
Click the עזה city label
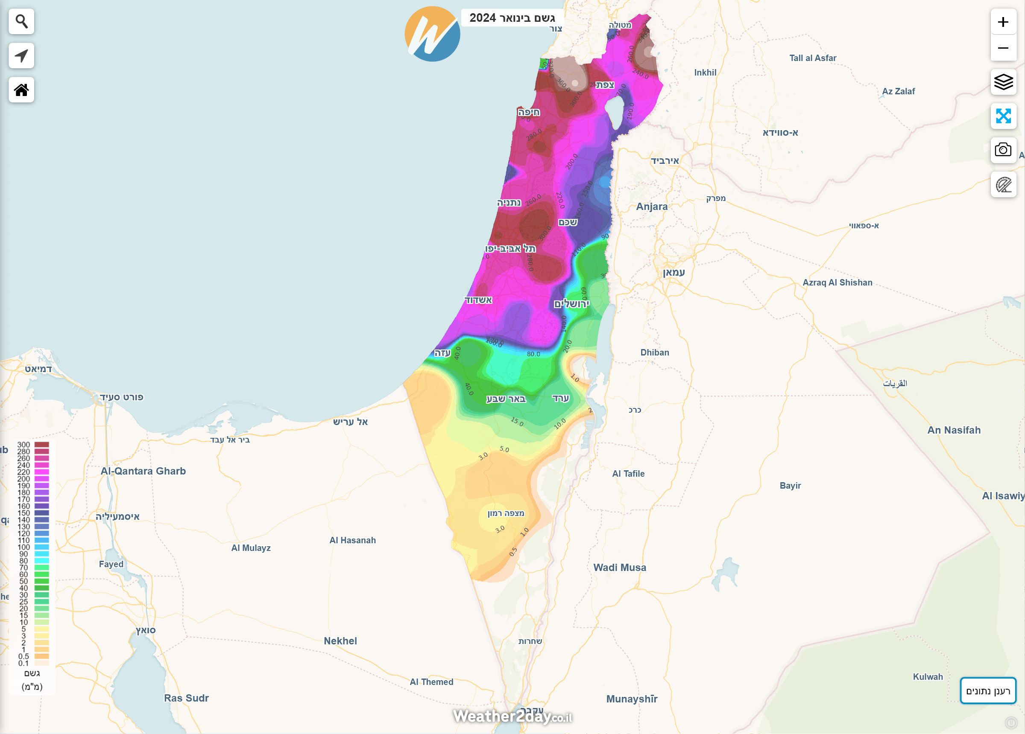pos(442,353)
